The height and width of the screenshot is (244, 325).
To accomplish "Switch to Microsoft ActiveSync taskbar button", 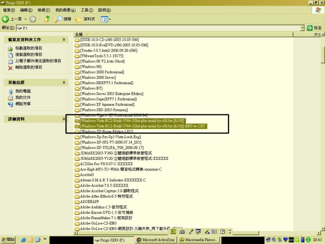I will pos(156,240).
